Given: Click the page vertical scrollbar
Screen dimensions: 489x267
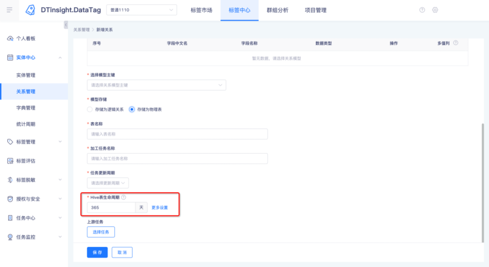Looking at the screenshot, I should (x=483, y=183).
